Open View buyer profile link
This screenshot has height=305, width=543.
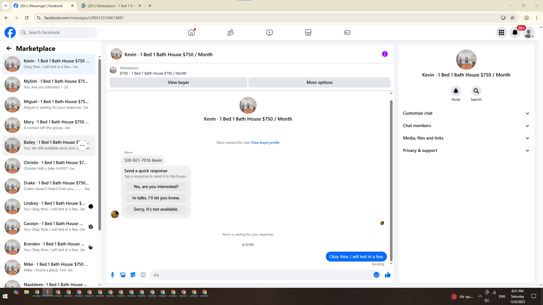click(x=265, y=143)
